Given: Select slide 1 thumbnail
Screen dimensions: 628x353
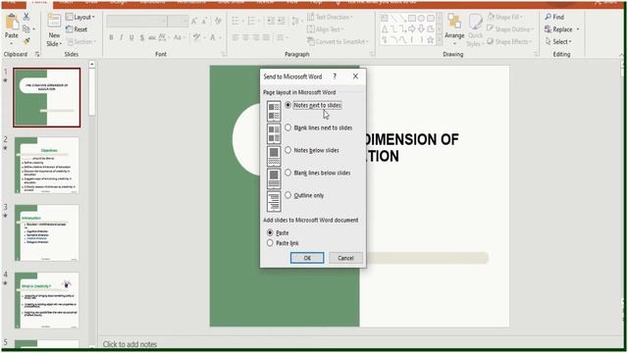Looking at the screenshot, I should pos(47,97).
